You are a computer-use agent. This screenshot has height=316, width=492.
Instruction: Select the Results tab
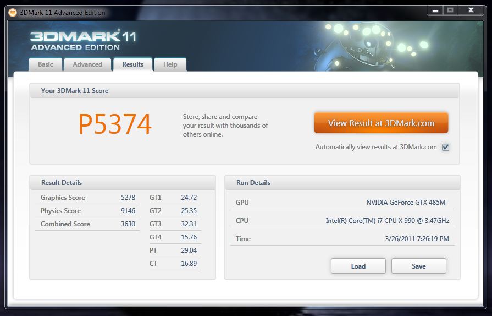pos(132,64)
